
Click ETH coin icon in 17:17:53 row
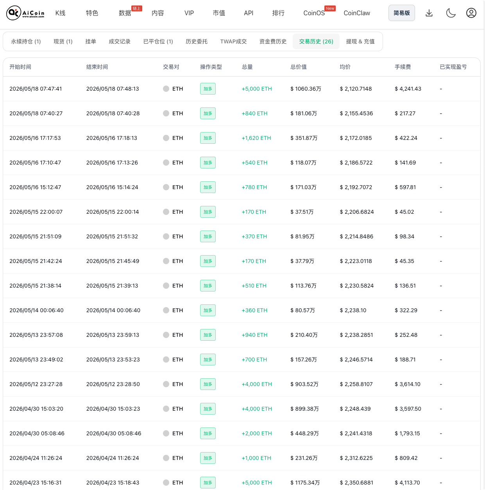(166, 138)
